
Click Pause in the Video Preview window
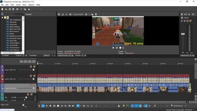[117, 48]
